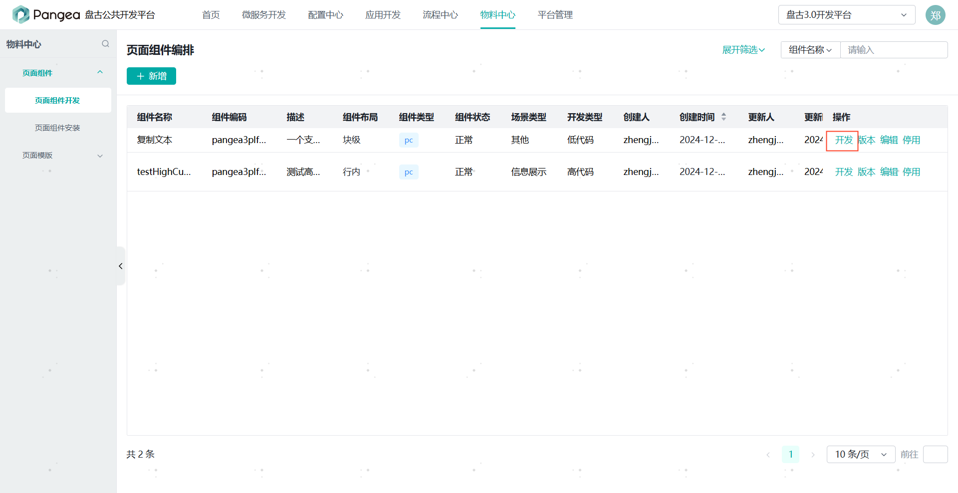Click 编辑 for 复制文本 row

(889, 140)
